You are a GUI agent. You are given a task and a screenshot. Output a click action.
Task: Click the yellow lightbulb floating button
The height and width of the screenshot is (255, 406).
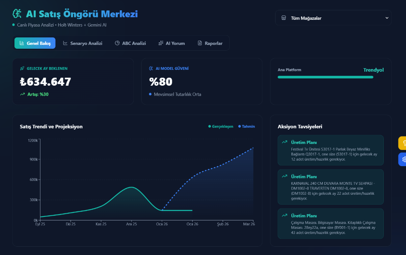(403, 143)
